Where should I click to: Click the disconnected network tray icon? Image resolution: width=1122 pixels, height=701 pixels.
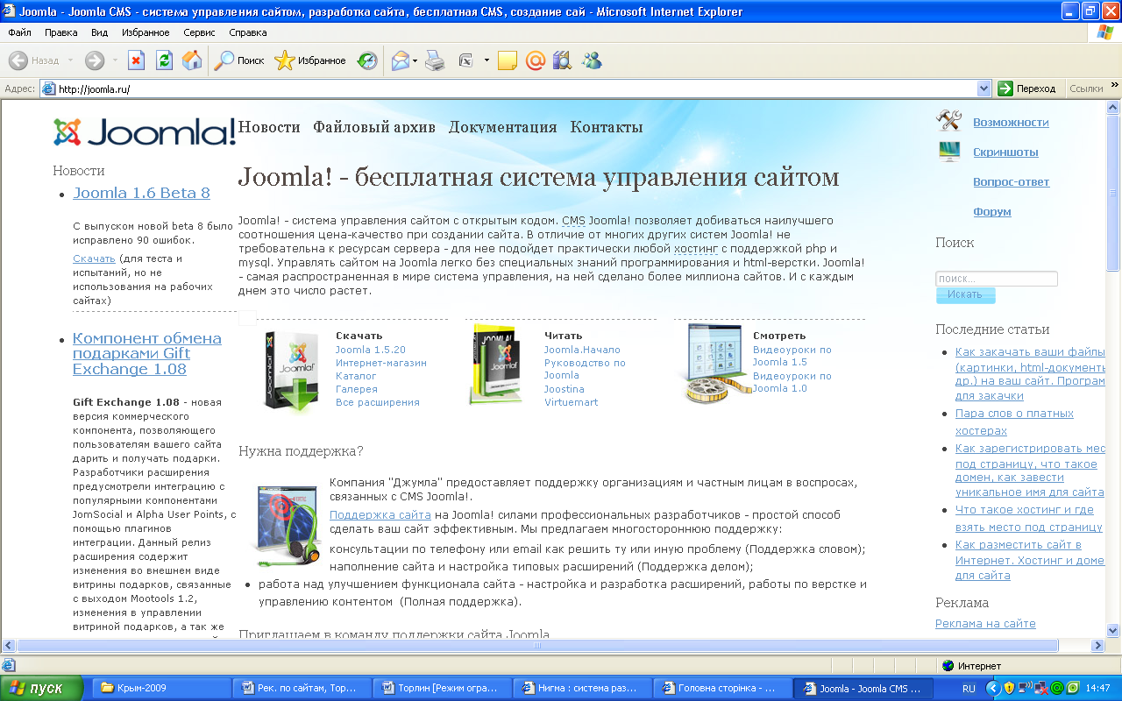pos(1041,688)
